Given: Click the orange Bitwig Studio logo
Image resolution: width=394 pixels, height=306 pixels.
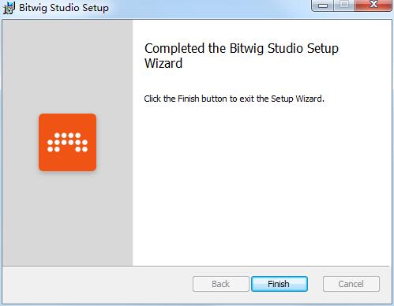Looking at the screenshot, I should coord(67,142).
